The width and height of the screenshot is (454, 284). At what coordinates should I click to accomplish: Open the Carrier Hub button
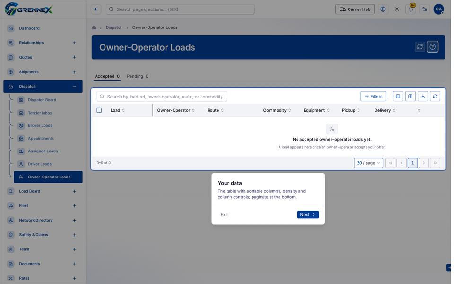(x=355, y=9)
